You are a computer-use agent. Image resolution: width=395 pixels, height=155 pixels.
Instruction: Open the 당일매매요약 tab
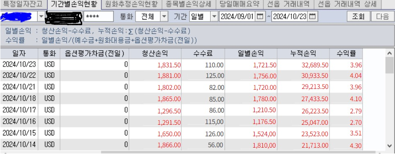tap(239, 4)
